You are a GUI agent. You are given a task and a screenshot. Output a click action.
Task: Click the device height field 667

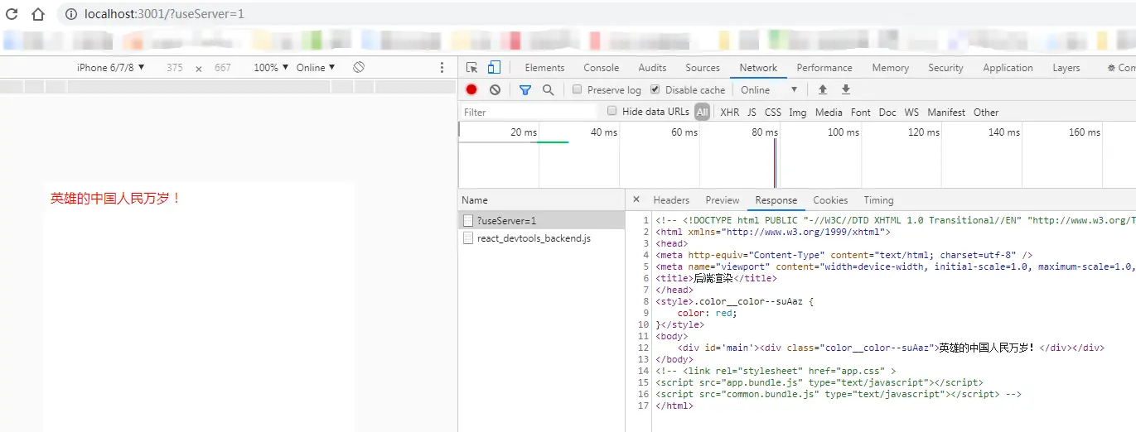pos(223,67)
